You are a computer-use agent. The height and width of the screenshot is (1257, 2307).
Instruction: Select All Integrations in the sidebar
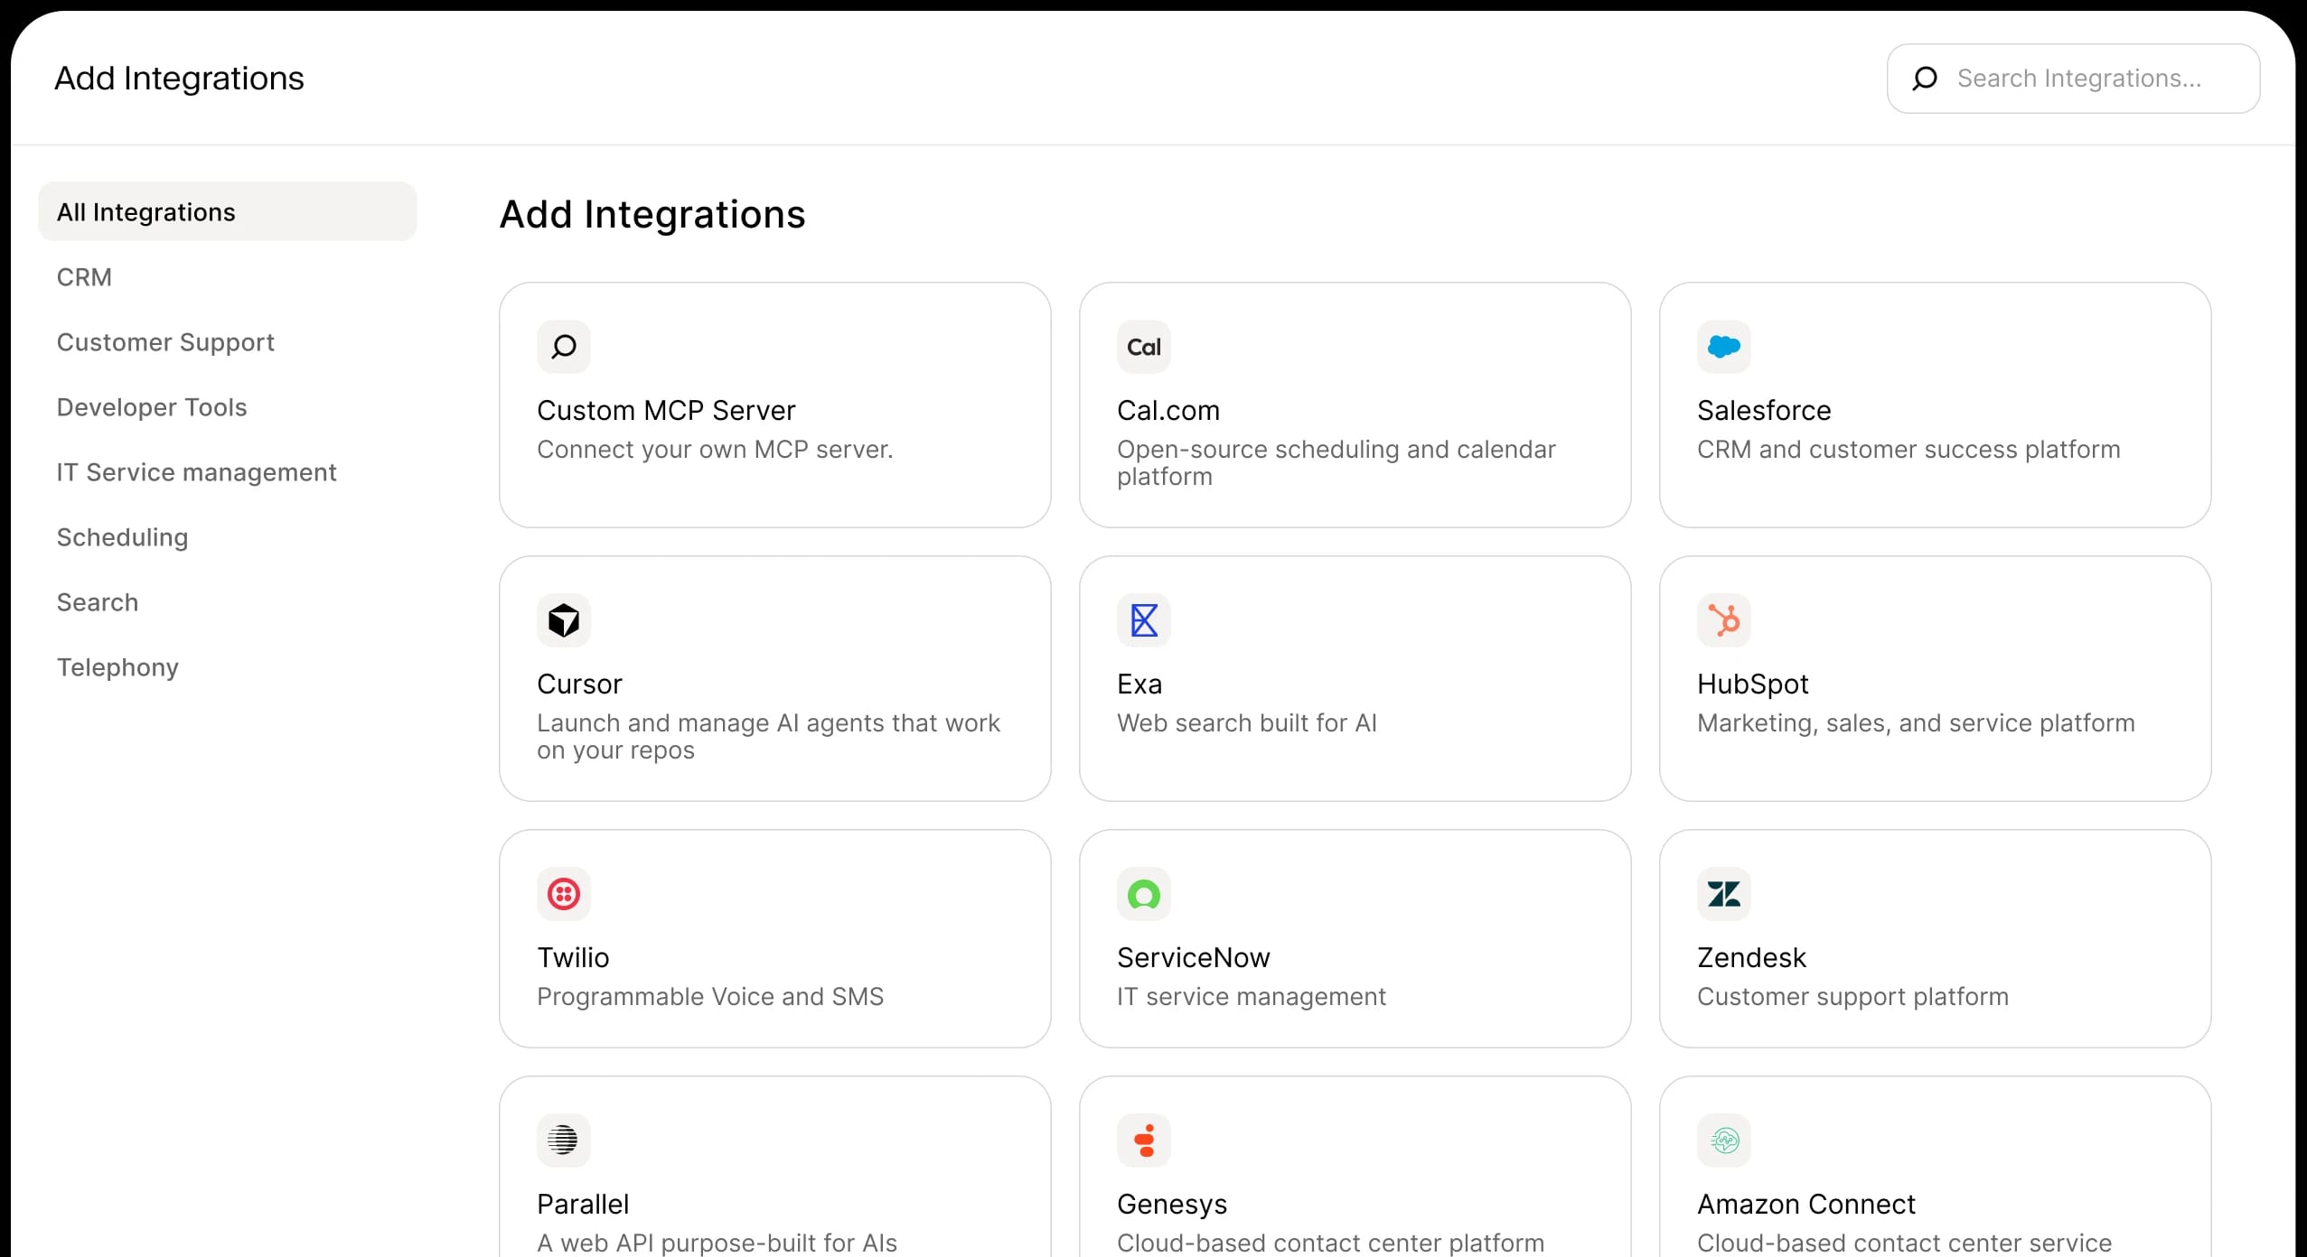145,211
